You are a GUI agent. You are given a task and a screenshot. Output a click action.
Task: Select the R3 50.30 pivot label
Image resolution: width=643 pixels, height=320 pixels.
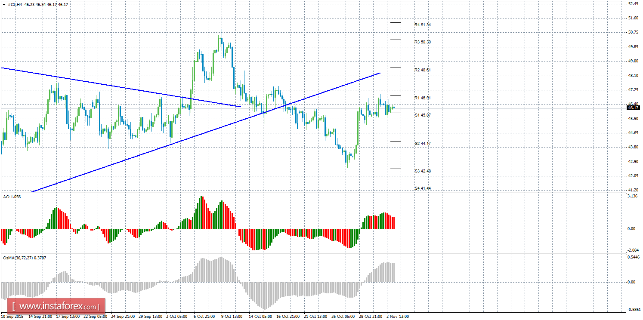coord(423,42)
